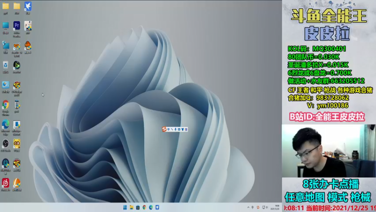Select the blue bird shortcut in the top desktop row
This screenshot has height=212, width=376.
pos(28,6)
